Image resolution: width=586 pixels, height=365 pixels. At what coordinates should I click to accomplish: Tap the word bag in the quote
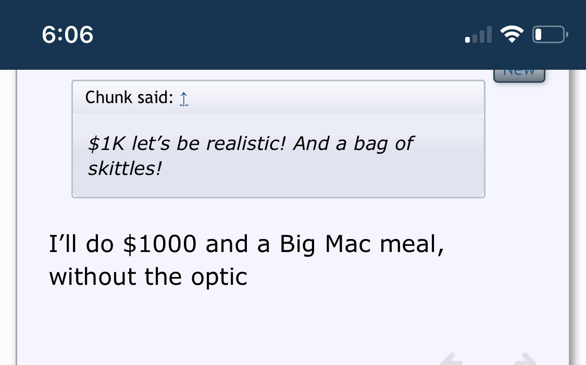(370, 144)
